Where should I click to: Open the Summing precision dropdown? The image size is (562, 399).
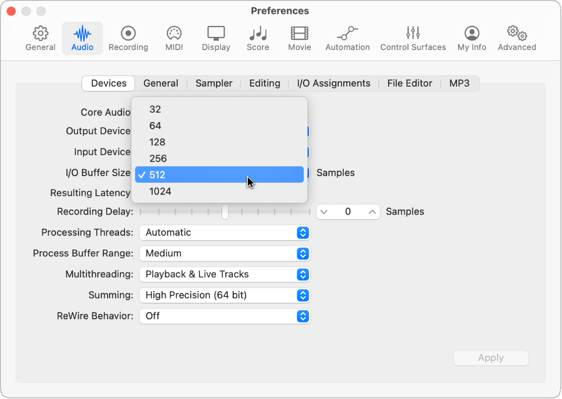coord(225,295)
